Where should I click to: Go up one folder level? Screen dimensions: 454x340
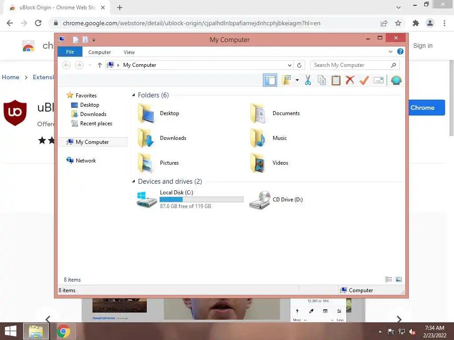tap(100, 65)
